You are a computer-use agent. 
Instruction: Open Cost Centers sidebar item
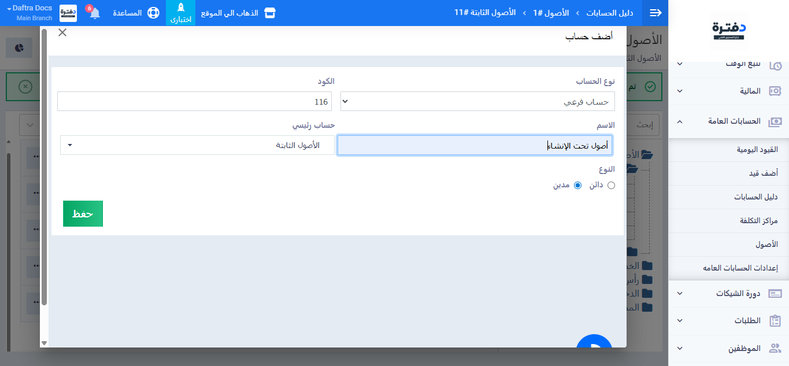729,221
